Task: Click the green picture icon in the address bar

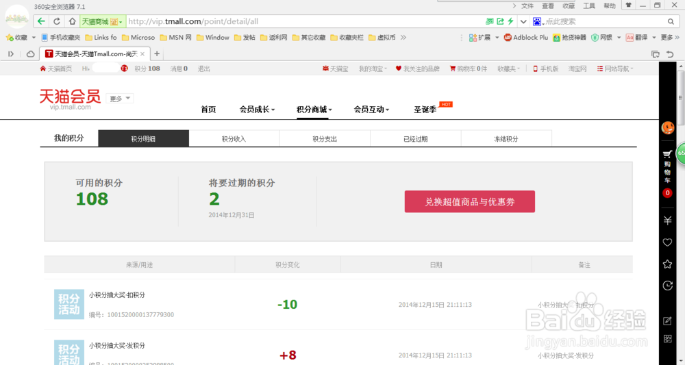Action: 490,21
